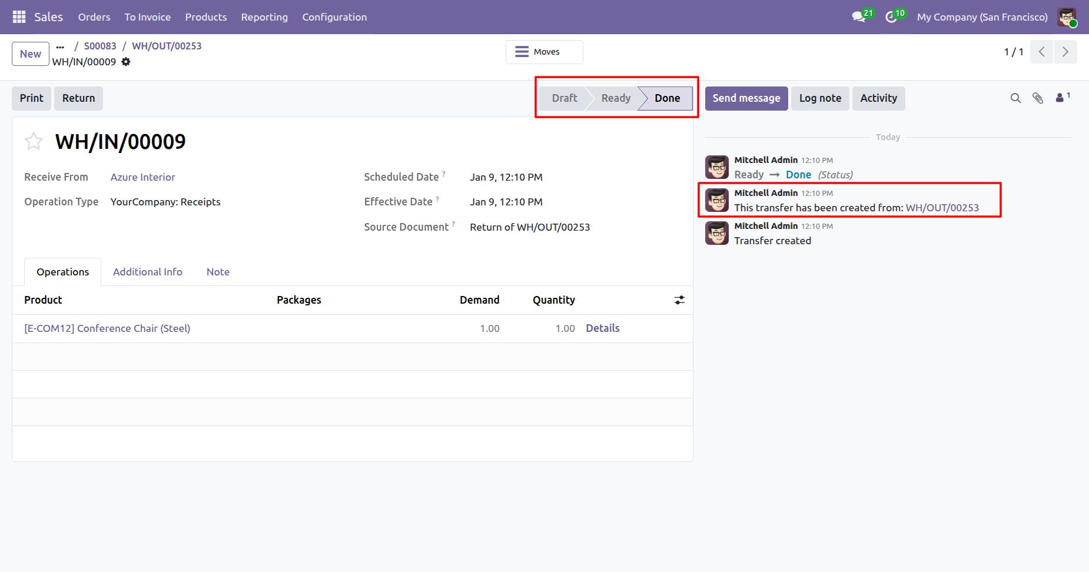Open the Azure Interior partner link
Screen dimensions: 1089x572
(x=143, y=177)
